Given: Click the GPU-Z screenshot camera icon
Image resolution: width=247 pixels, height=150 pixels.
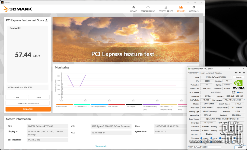Looking at the screenshot, I should pos(236,73).
